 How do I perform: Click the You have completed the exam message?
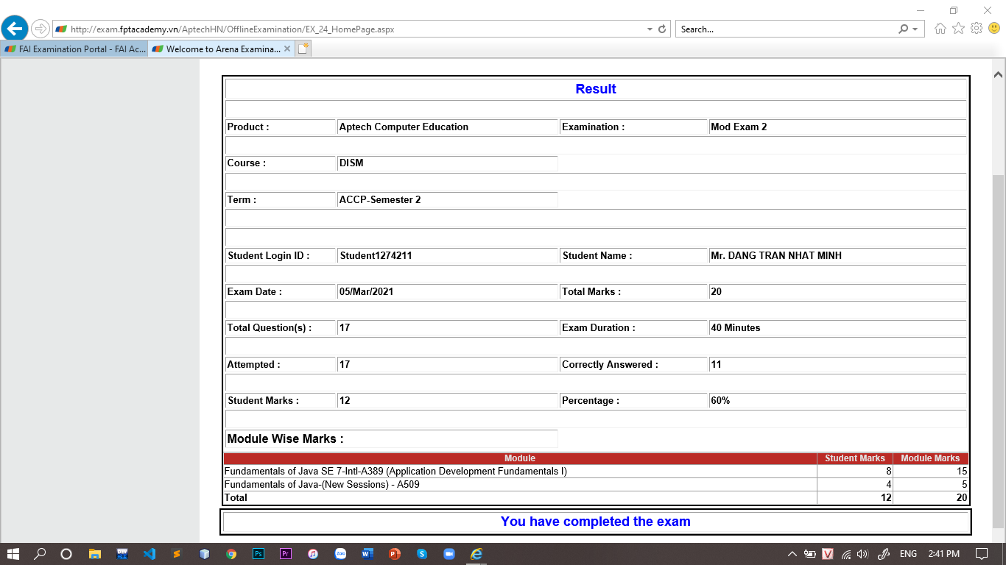596,522
